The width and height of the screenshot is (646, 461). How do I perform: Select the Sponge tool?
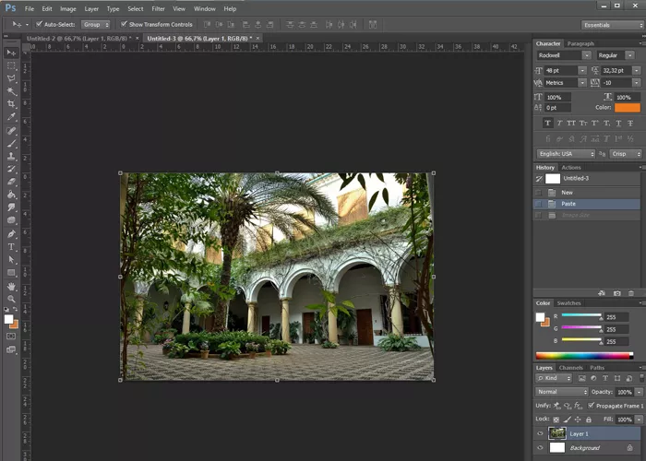(11, 219)
